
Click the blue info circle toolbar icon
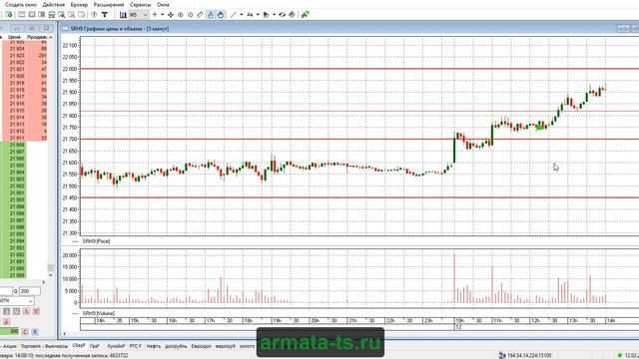(94, 15)
